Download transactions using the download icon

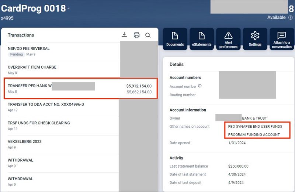[x=124, y=35]
